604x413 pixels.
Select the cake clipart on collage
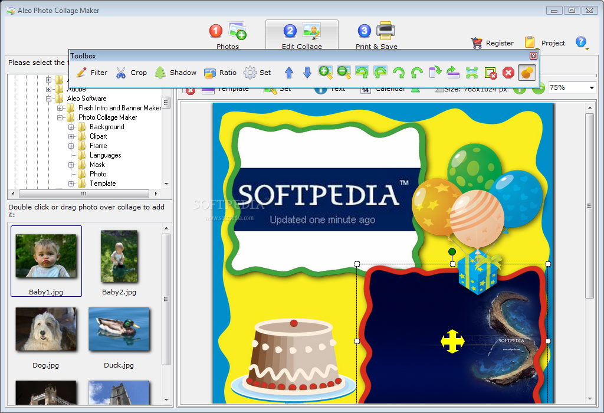[x=294, y=361]
